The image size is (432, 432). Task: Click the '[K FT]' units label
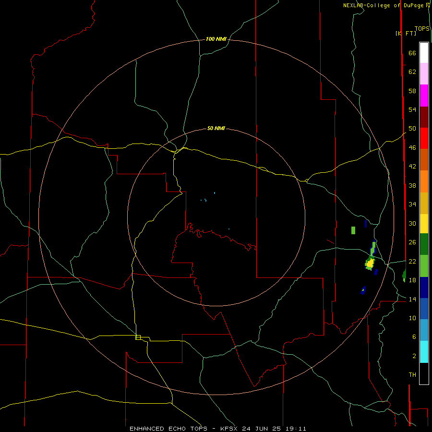point(406,33)
